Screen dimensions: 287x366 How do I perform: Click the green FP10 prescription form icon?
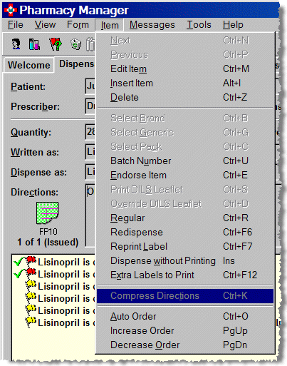[x=47, y=213]
